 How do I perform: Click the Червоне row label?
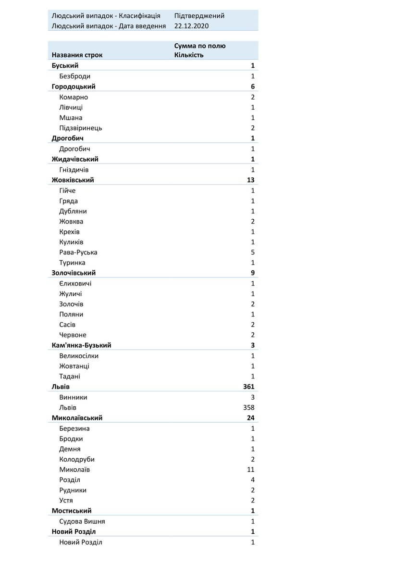pos(73,335)
